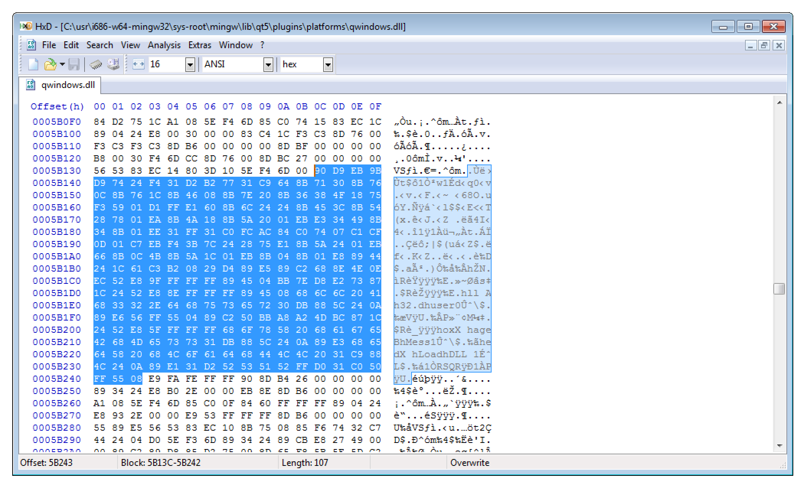Click byte 90 in row 0005B130
This screenshot has height=485, width=804.
(320, 171)
